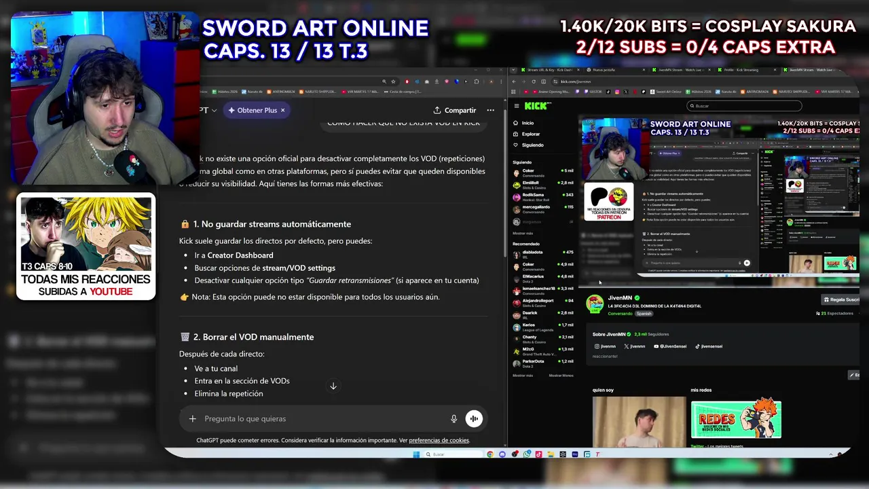Dismiss the Obtener Plus pill
Image resolution: width=869 pixels, height=489 pixels.
[282, 110]
